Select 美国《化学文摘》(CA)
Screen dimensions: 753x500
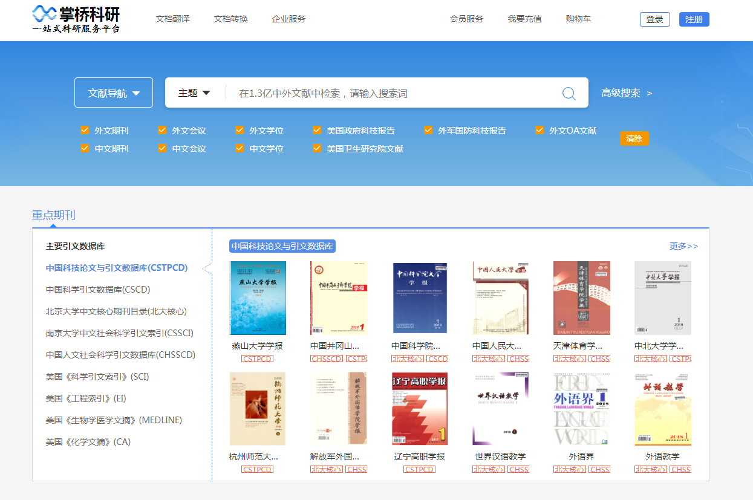88,442
